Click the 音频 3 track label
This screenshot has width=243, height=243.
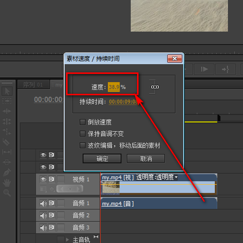(x=81, y=227)
